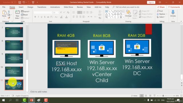
Task: Open Windows Start menu
Action: pyautogui.click(x=3, y=100)
